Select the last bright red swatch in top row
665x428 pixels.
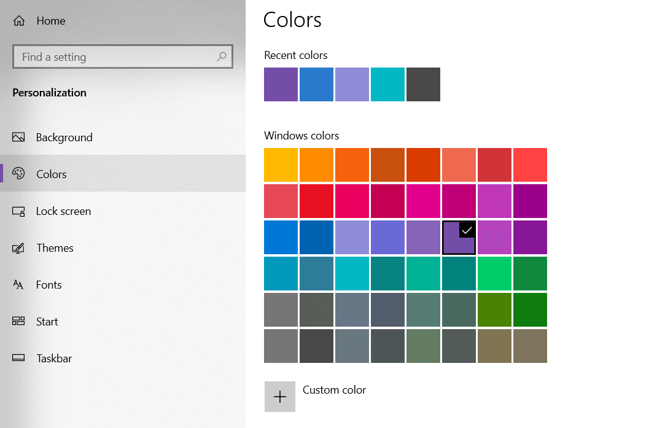[x=530, y=165]
